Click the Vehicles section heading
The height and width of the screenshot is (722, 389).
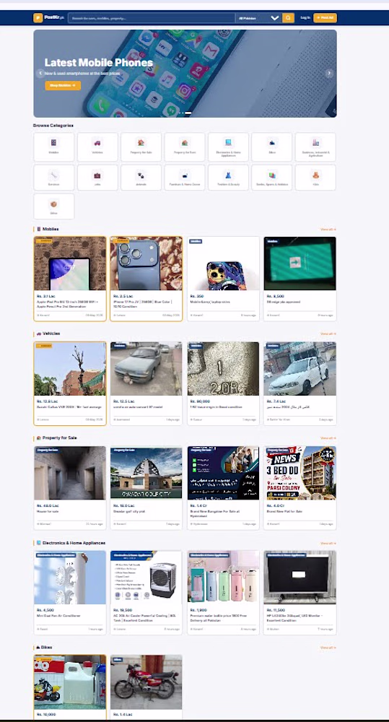(48, 334)
